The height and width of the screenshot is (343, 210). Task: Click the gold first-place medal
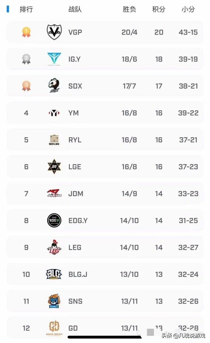(26, 32)
